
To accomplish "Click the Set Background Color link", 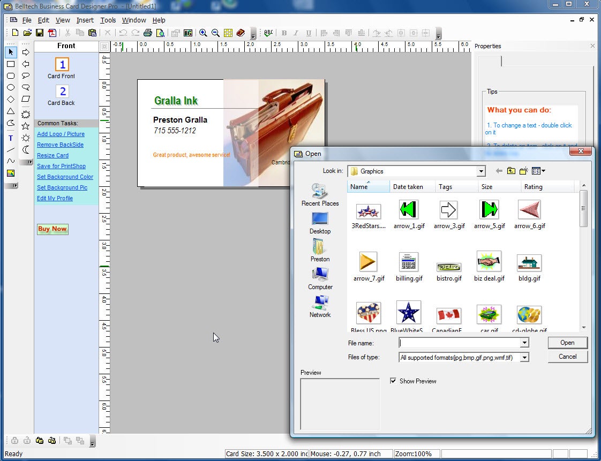I will coord(65,177).
